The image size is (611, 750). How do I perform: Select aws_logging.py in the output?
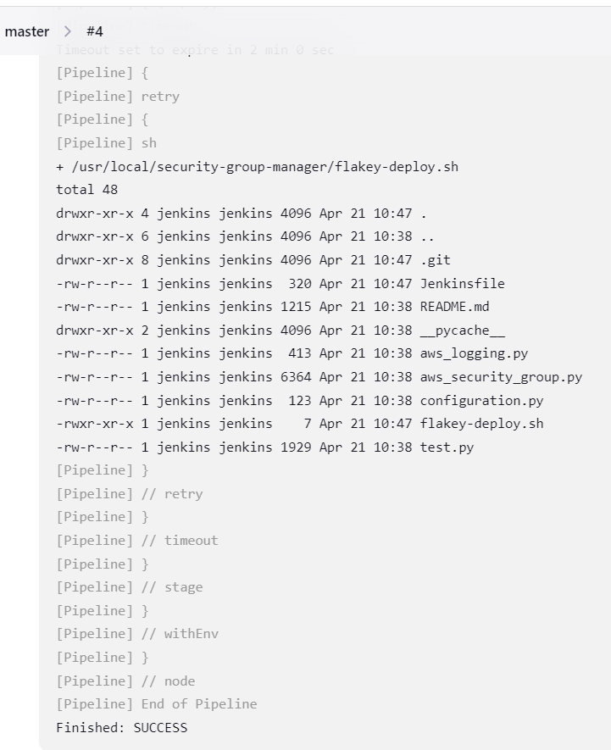[x=474, y=353]
